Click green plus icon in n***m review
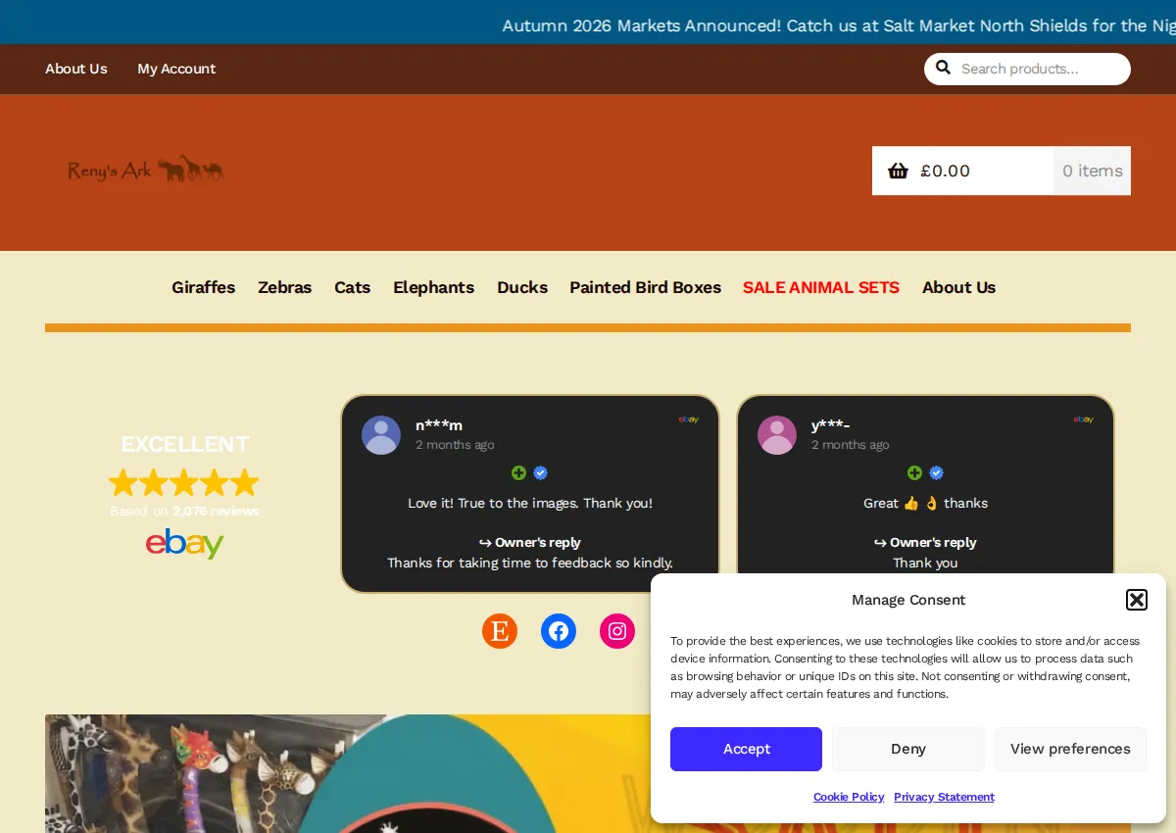1176x833 pixels. tap(518, 473)
